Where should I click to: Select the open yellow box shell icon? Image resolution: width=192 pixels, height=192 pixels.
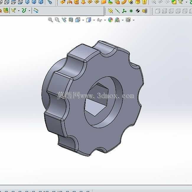point(138,2)
